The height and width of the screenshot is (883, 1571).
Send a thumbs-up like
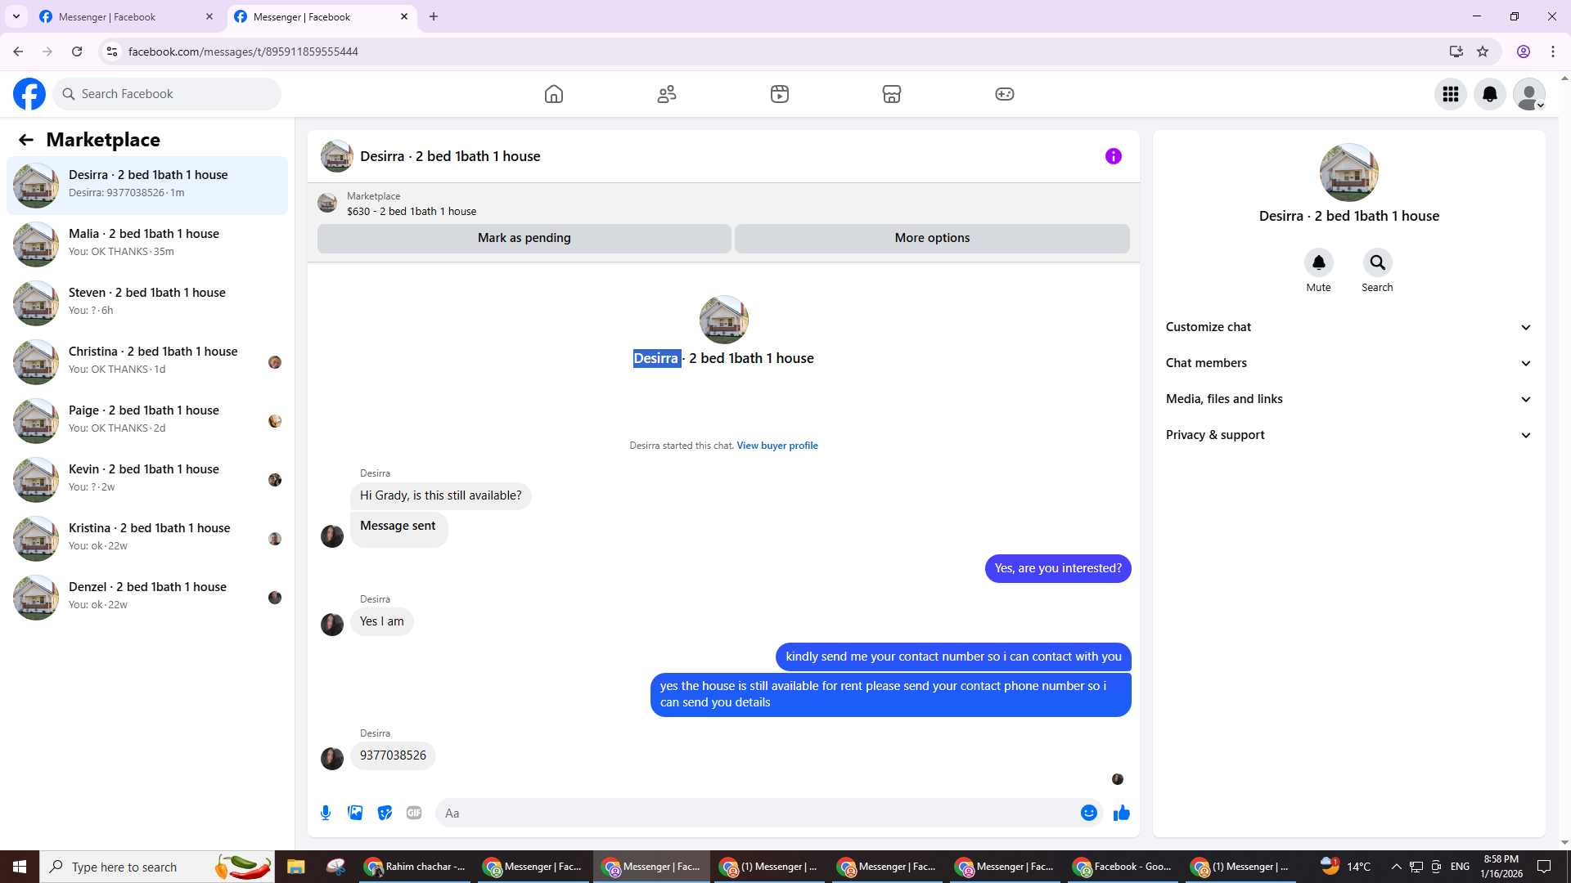pyautogui.click(x=1121, y=813)
